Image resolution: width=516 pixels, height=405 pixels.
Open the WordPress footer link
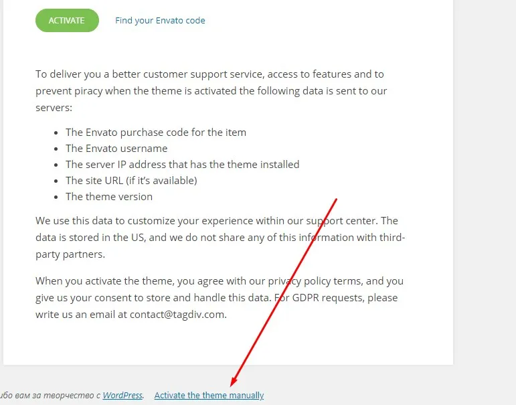tap(122, 396)
